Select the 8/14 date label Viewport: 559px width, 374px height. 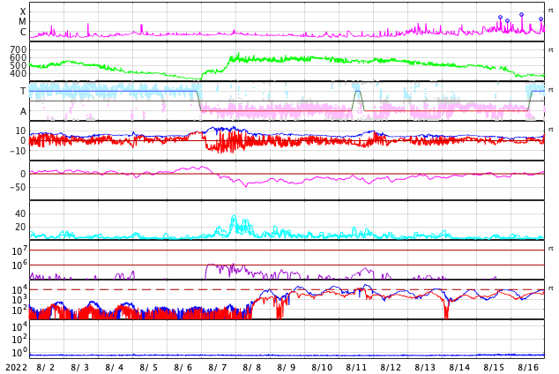point(459,368)
